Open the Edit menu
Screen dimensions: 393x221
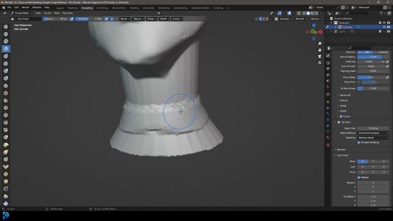(x=17, y=7)
